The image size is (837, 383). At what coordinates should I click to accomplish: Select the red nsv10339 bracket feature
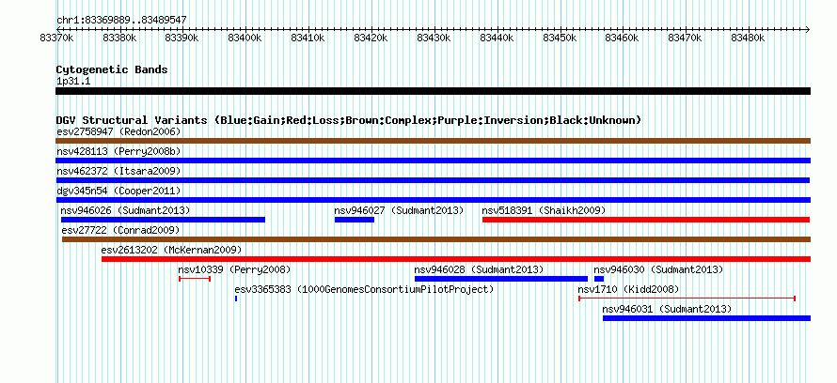tap(195, 279)
